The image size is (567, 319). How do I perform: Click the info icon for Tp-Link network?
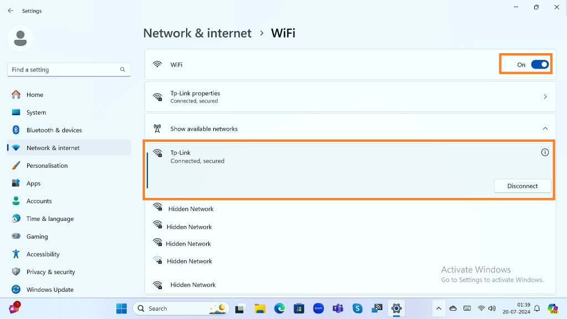pos(545,152)
